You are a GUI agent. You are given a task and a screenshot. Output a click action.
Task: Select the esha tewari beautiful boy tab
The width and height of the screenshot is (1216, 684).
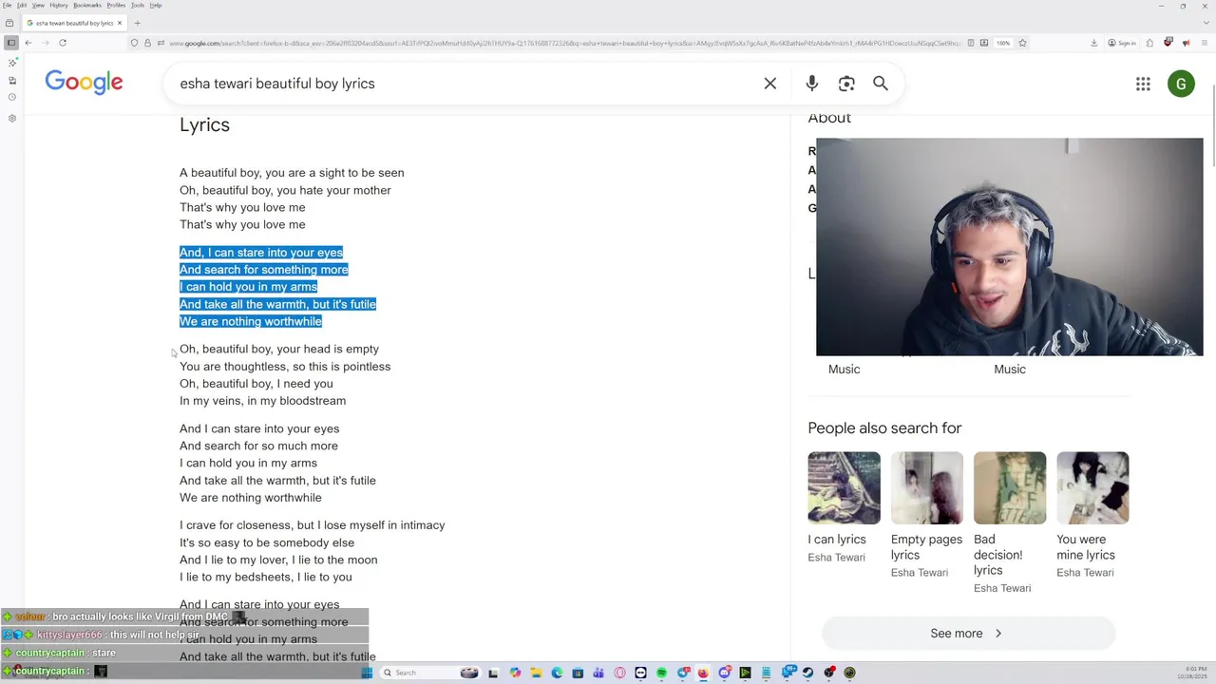click(x=74, y=23)
